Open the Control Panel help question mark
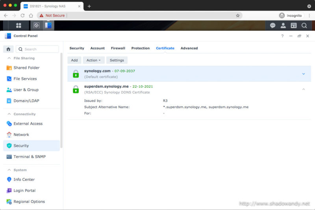Image resolution: width=315 pixels, height=210 pixels. coord(282,36)
